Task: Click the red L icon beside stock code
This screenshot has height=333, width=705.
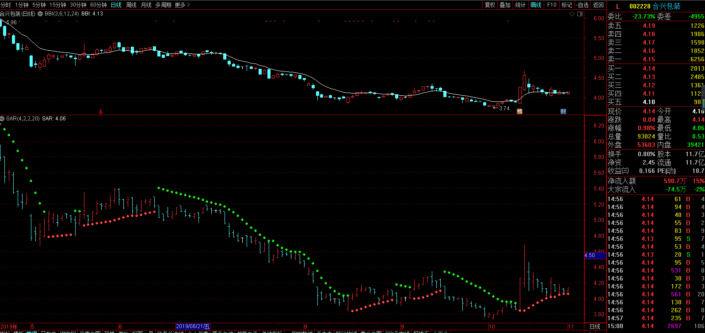Action: (618, 6)
